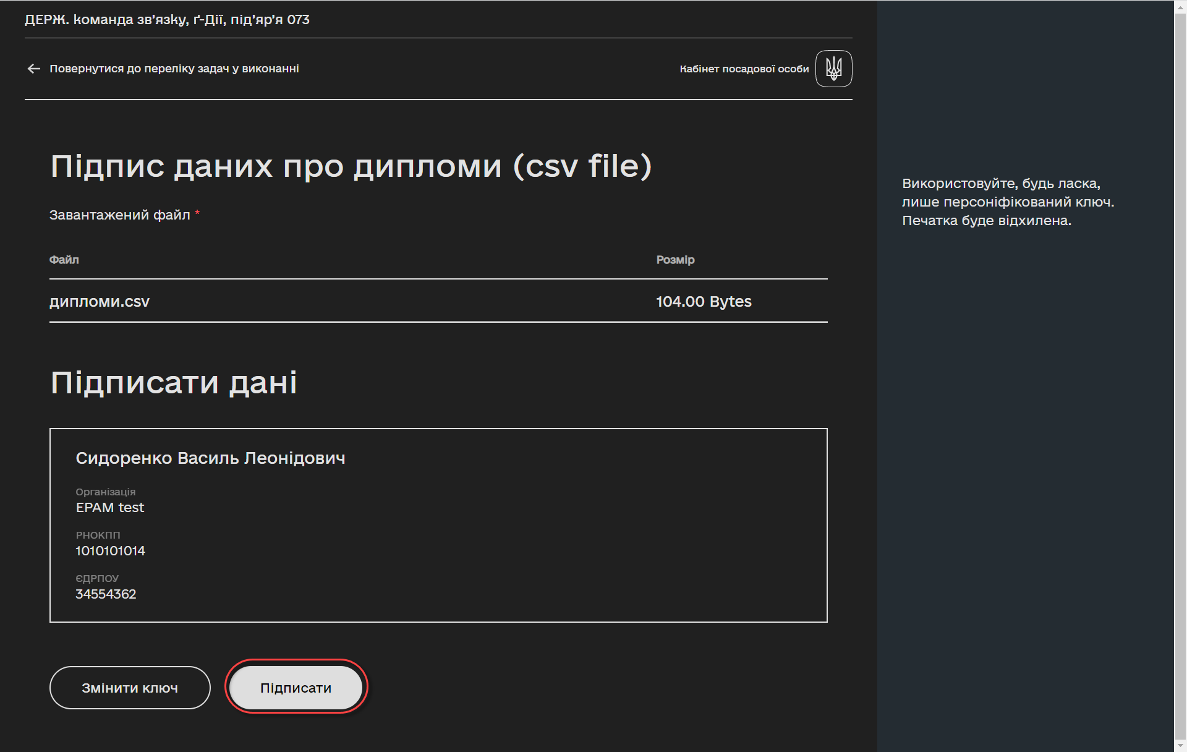This screenshot has height=752, width=1187.
Task: Click the Підписати дані heading
Action: pyautogui.click(x=174, y=382)
